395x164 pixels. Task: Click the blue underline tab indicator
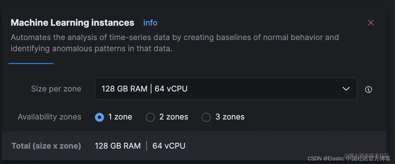[31, 64]
